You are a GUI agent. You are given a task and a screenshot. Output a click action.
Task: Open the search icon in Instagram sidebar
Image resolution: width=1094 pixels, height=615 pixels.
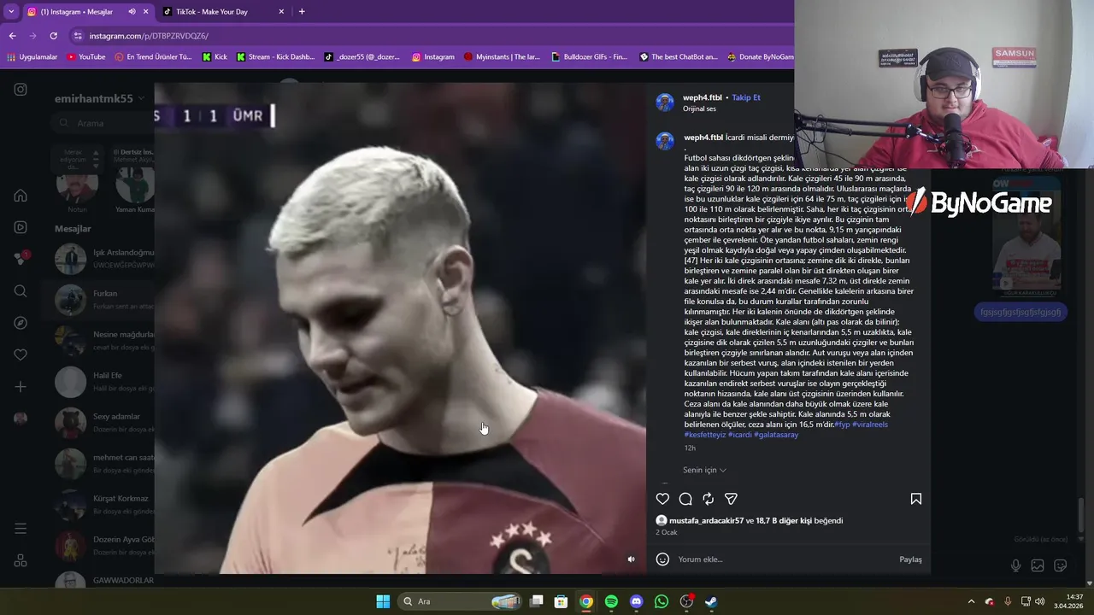pyautogui.click(x=21, y=291)
